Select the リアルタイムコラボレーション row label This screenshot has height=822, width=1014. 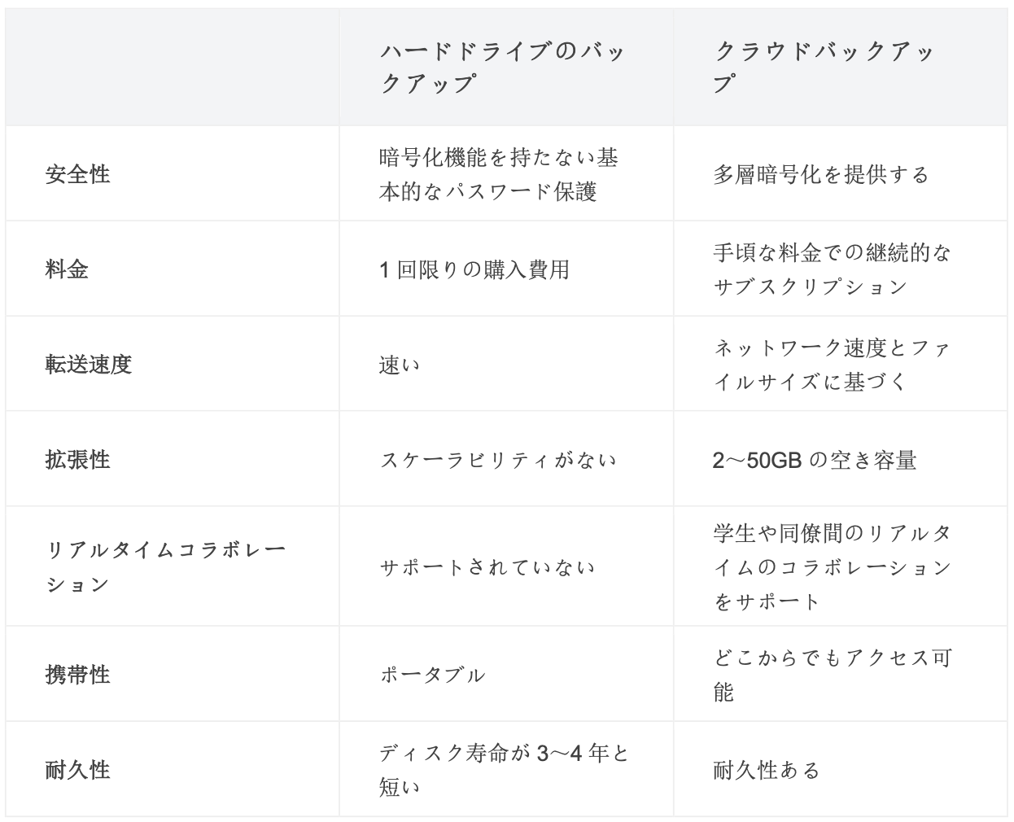pyautogui.click(x=166, y=567)
